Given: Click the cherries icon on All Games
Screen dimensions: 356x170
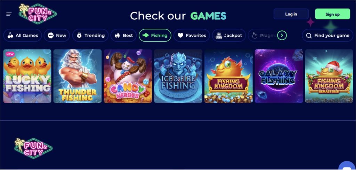Looking at the screenshot, I should (10, 36).
